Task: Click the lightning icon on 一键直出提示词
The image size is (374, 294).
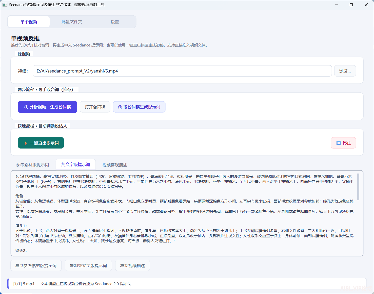Action: click(x=26, y=143)
